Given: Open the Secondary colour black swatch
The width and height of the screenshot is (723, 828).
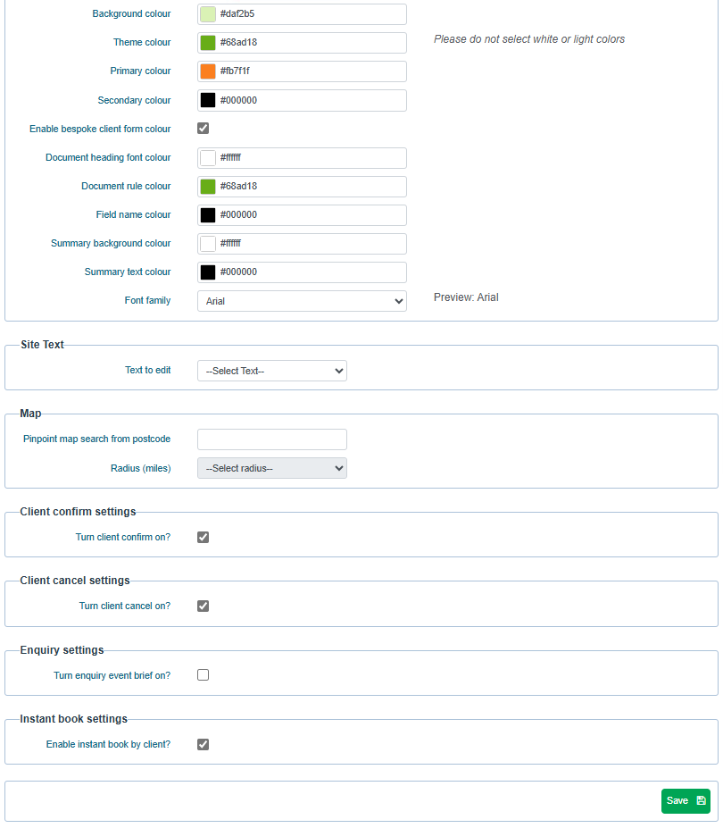Looking at the screenshot, I should (x=208, y=100).
